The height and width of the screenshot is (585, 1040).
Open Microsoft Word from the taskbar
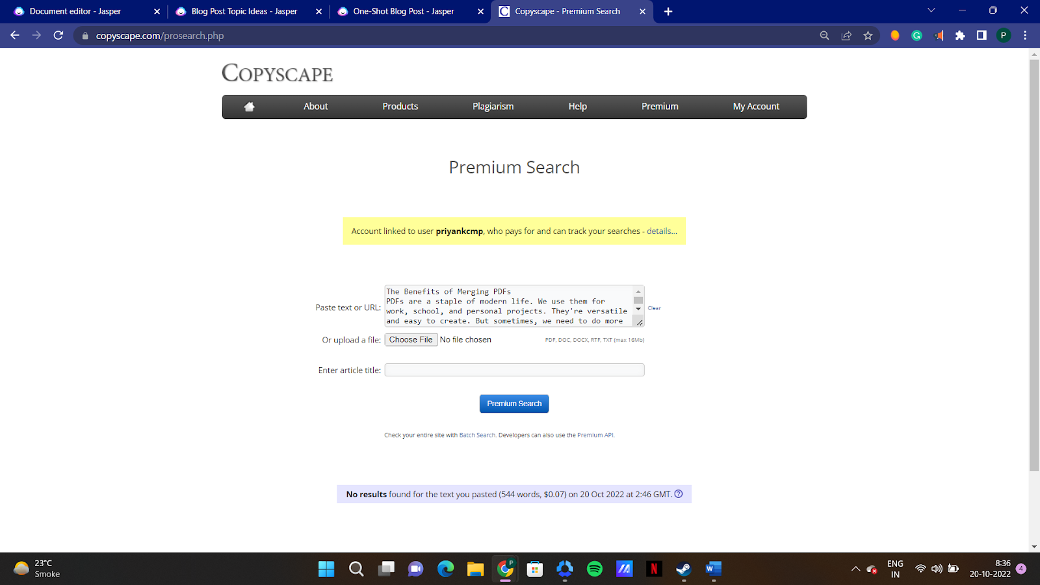click(714, 569)
